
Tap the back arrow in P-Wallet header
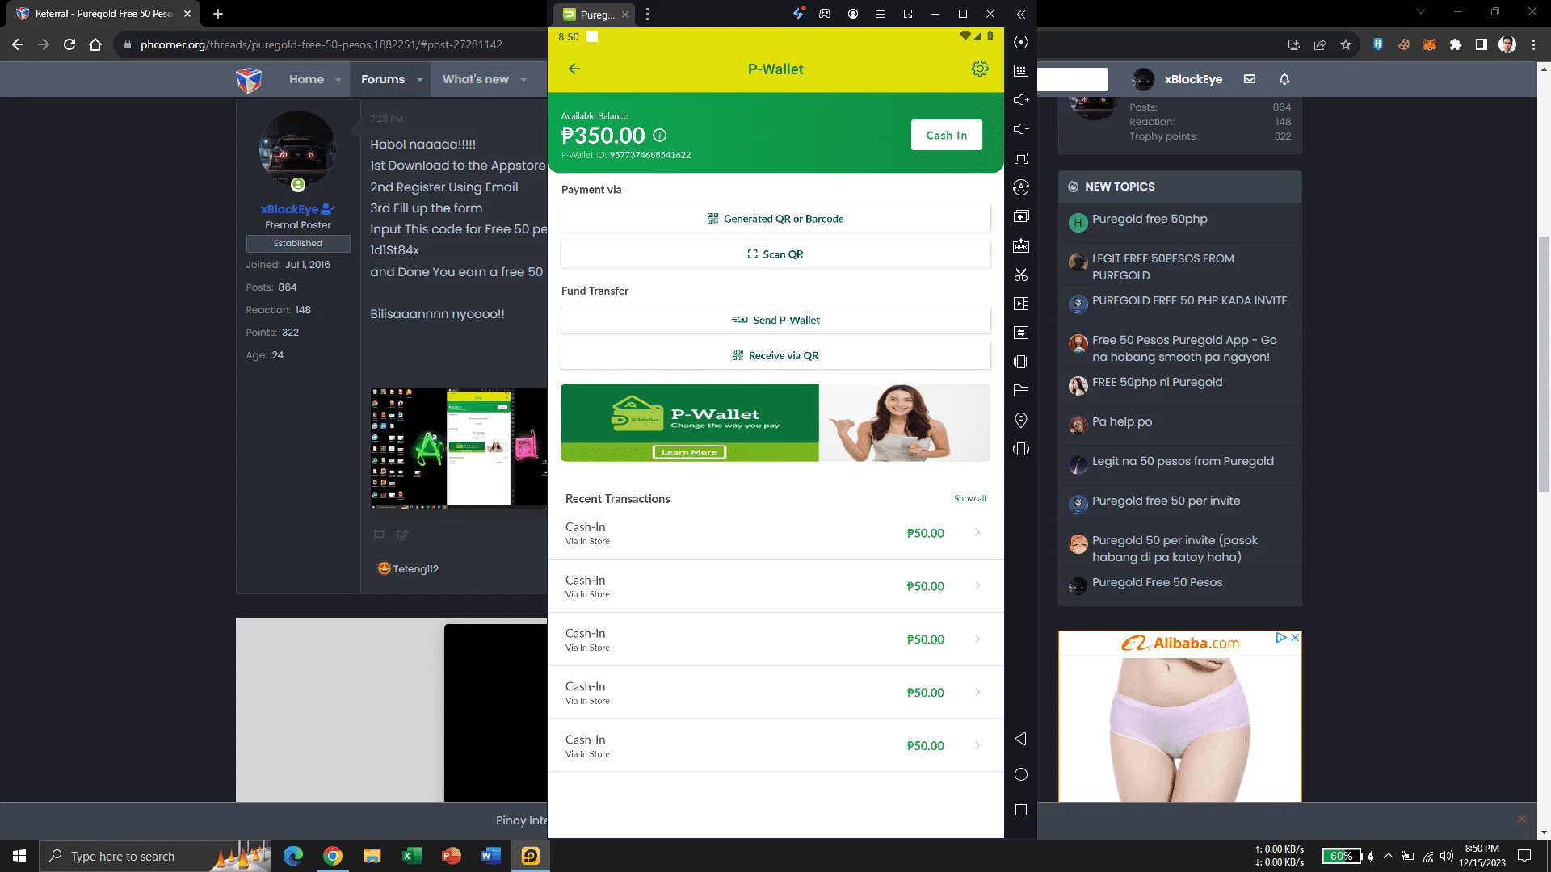[x=574, y=69]
